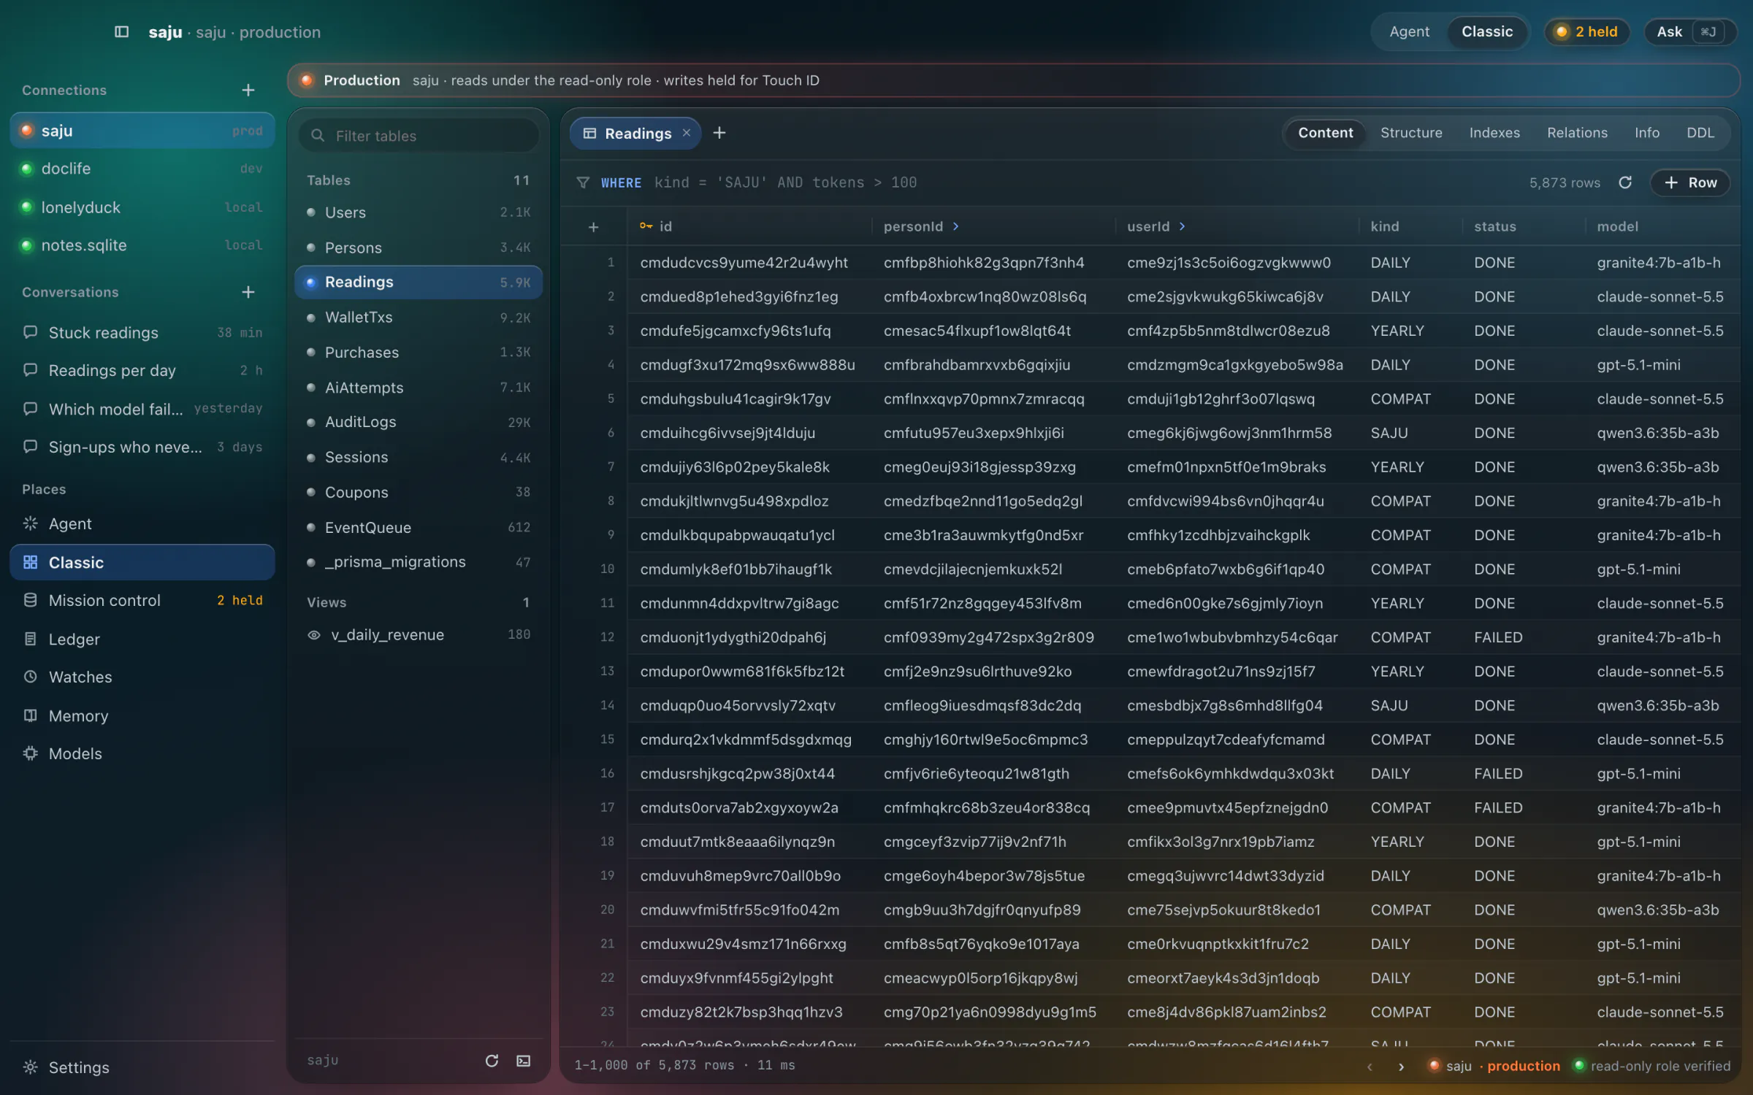Click in the Filter tables field
Image resolution: width=1753 pixels, height=1095 pixels.
tap(419, 136)
